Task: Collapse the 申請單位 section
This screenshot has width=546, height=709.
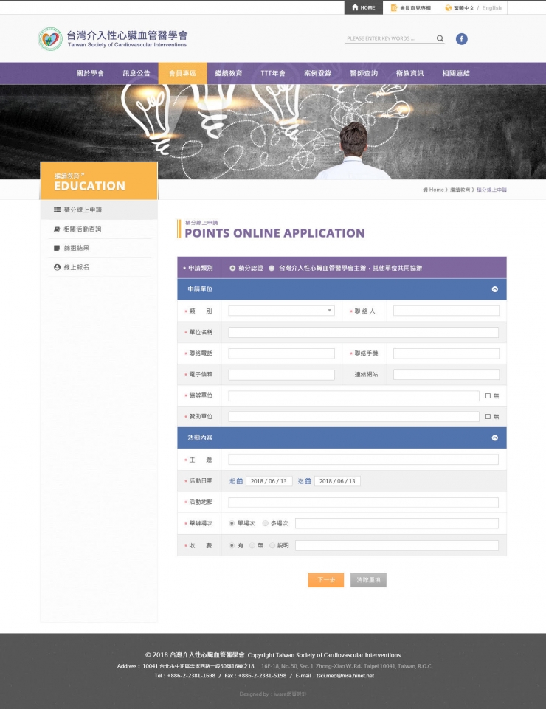Action: (x=495, y=289)
